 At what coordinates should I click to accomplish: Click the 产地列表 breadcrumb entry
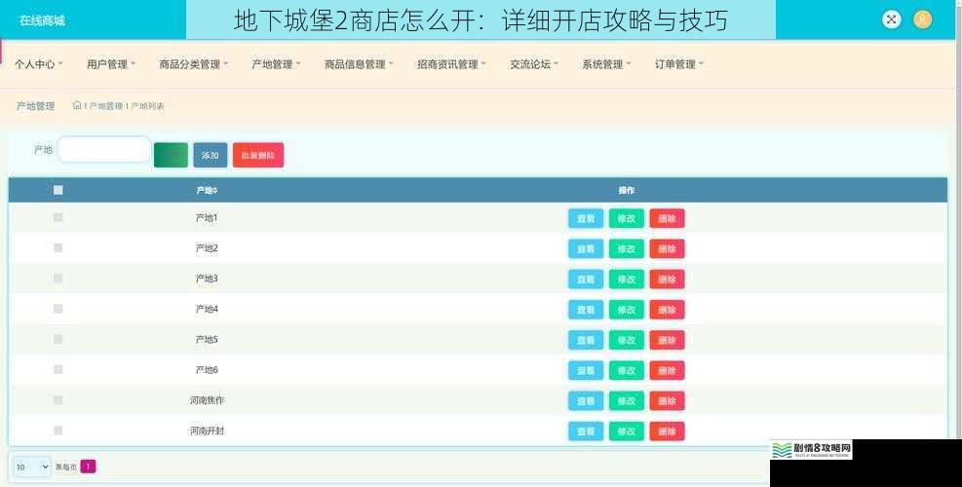pyautogui.click(x=147, y=106)
